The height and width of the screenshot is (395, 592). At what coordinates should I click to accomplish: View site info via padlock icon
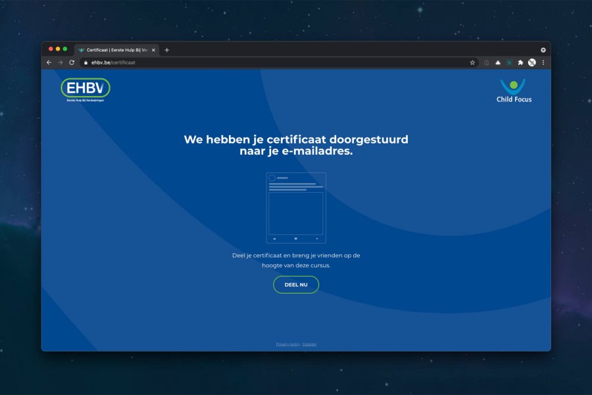(85, 63)
